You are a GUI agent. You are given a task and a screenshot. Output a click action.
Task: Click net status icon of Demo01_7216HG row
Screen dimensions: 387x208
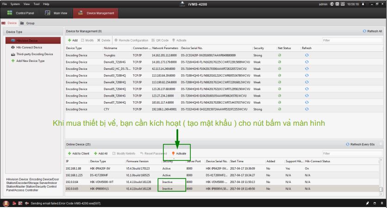coord(280,62)
